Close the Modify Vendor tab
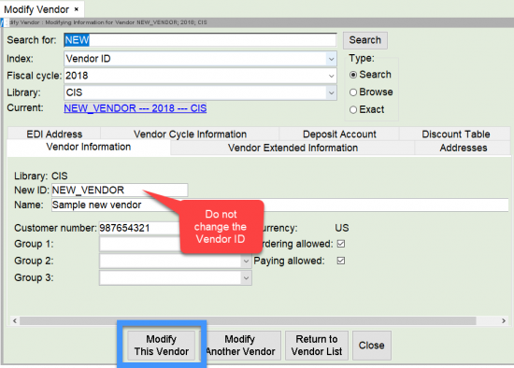Screen dimensions: 514x368 [76, 9]
